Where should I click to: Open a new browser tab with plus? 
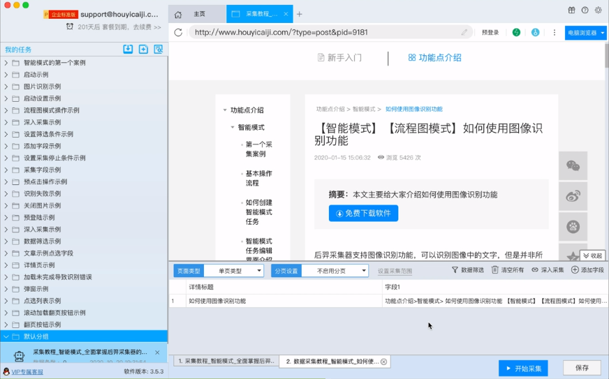[300, 14]
